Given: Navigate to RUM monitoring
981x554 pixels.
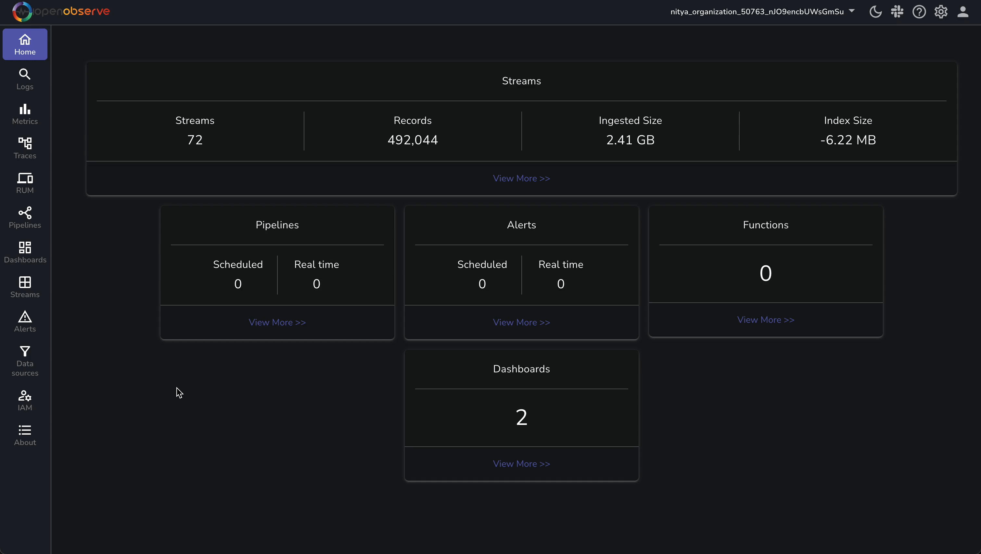Looking at the screenshot, I should 25,183.
